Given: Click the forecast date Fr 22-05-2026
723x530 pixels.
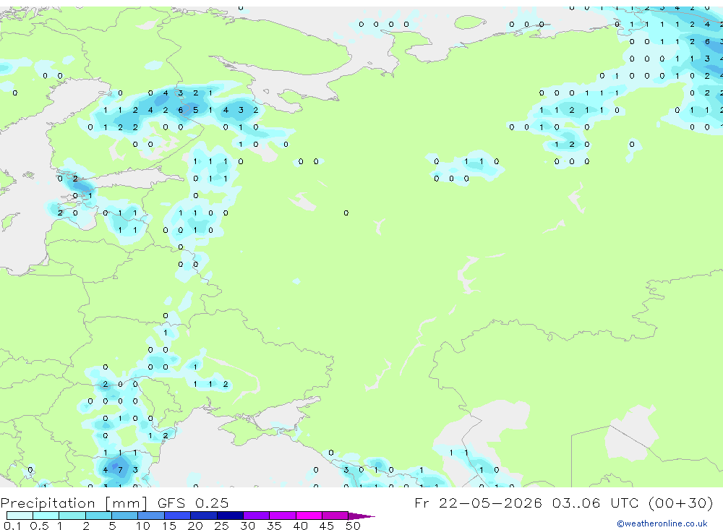Looking at the screenshot, I should click(x=478, y=503).
